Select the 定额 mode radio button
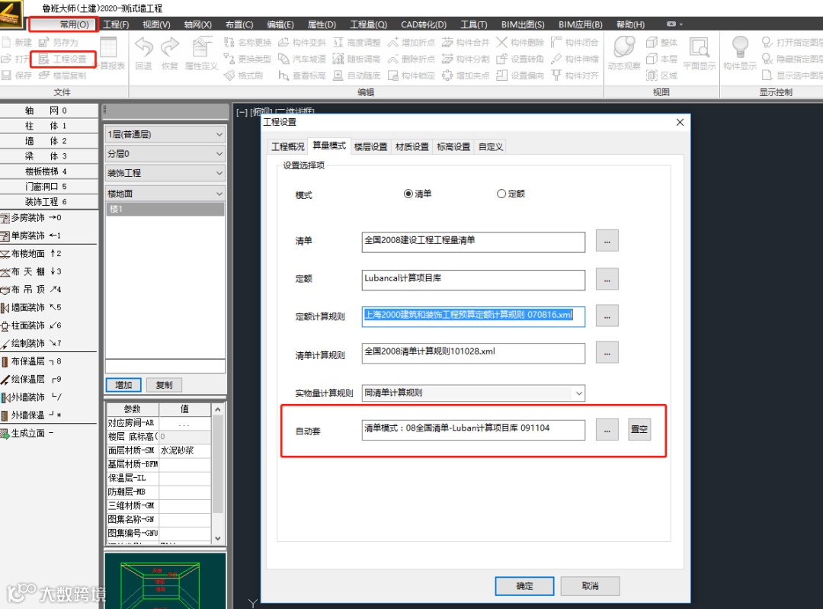The image size is (823, 609). (x=501, y=194)
